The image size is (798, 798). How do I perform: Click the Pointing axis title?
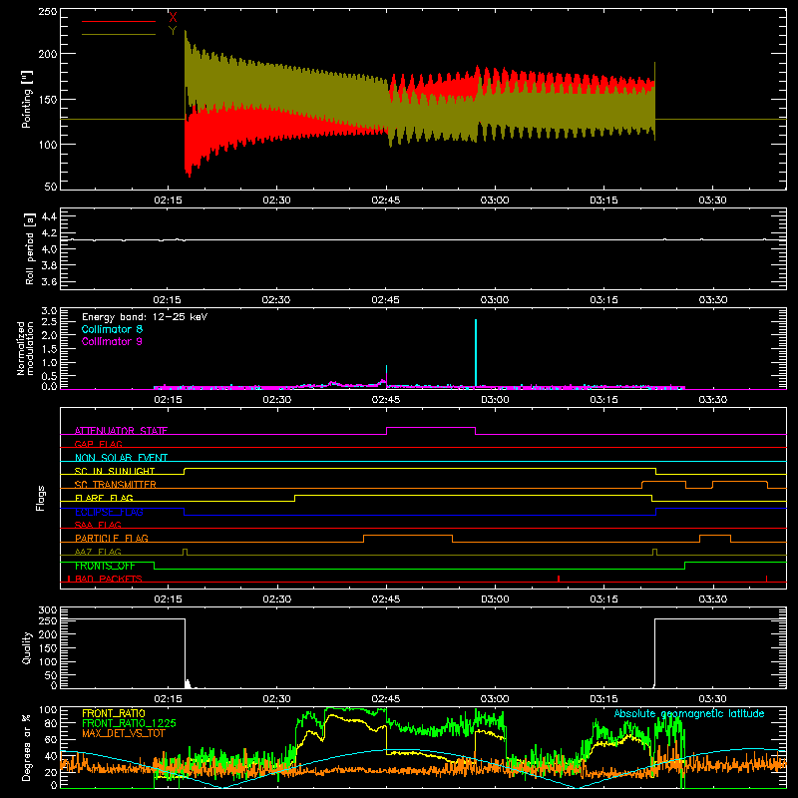pyautogui.click(x=27, y=99)
